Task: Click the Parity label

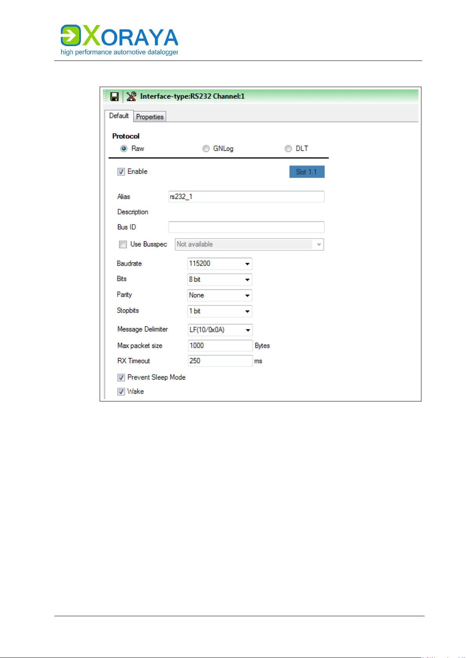Action: coord(124,295)
